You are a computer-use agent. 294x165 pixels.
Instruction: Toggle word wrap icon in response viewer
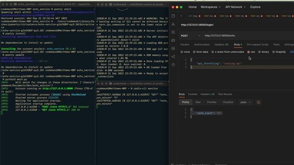pyautogui.click(x=258, y=102)
